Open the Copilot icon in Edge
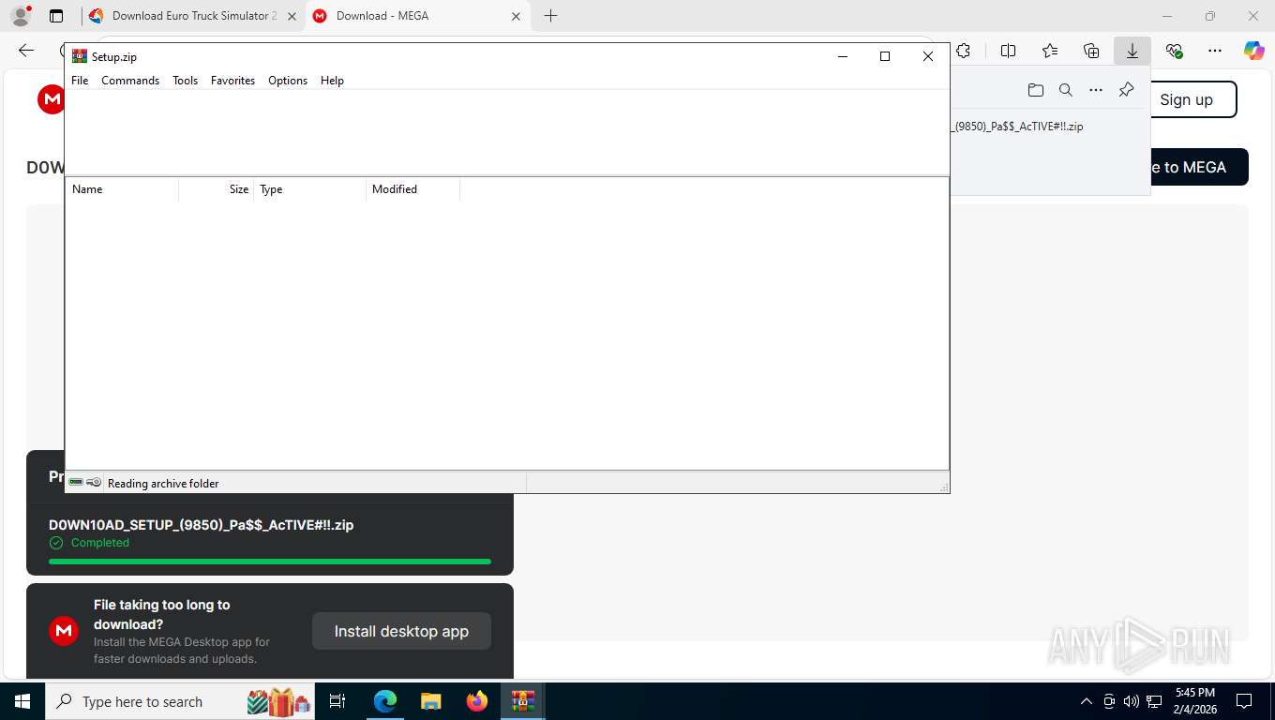Viewport: 1275px width, 720px height. 1253,51
